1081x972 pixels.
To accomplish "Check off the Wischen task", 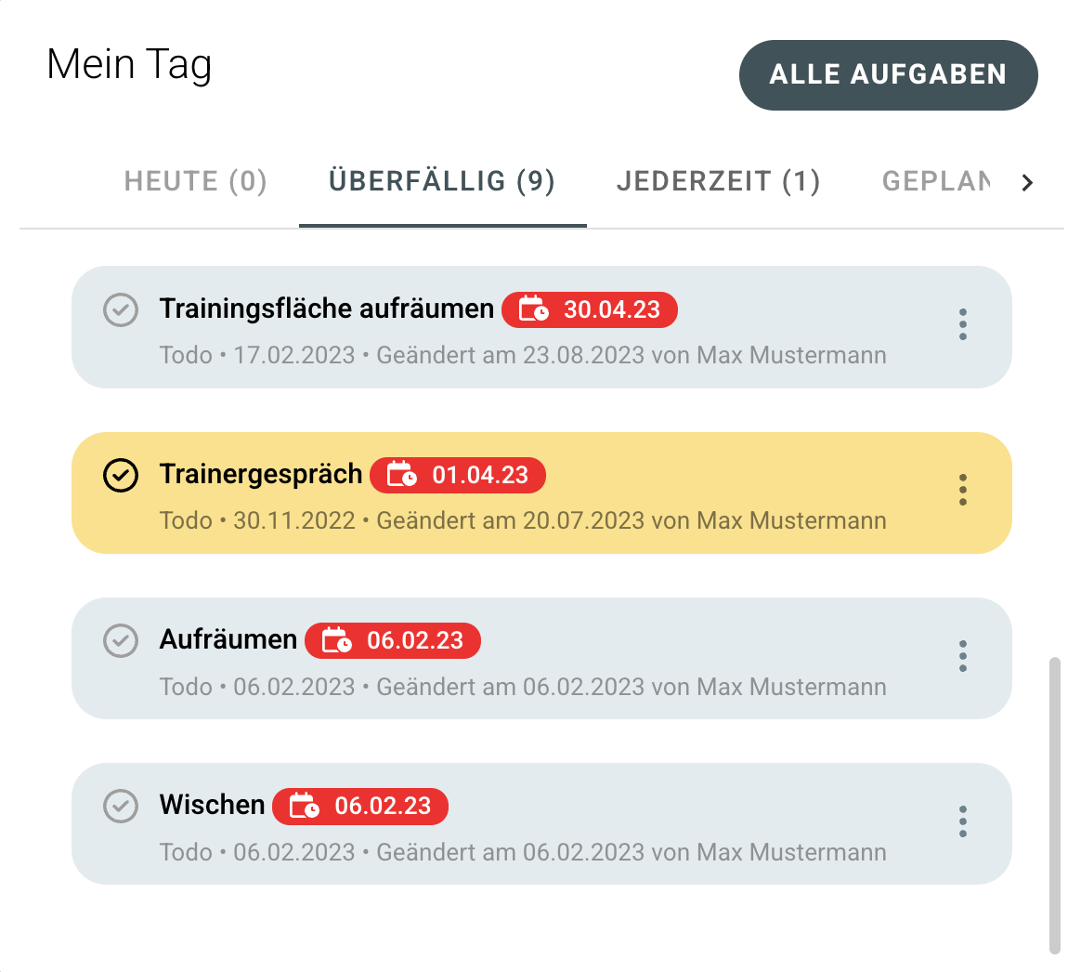I will coord(121,806).
